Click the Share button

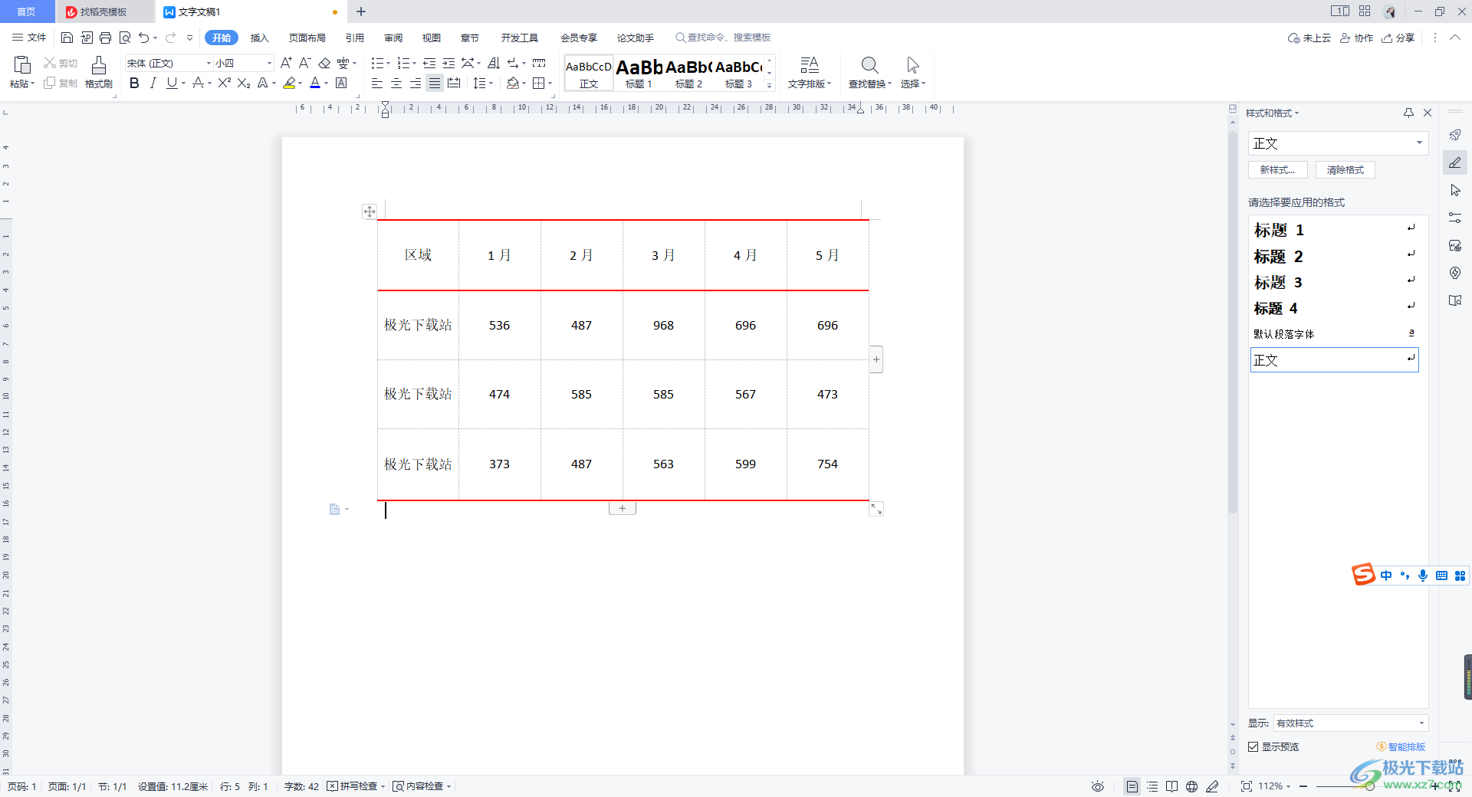[x=1398, y=38]
